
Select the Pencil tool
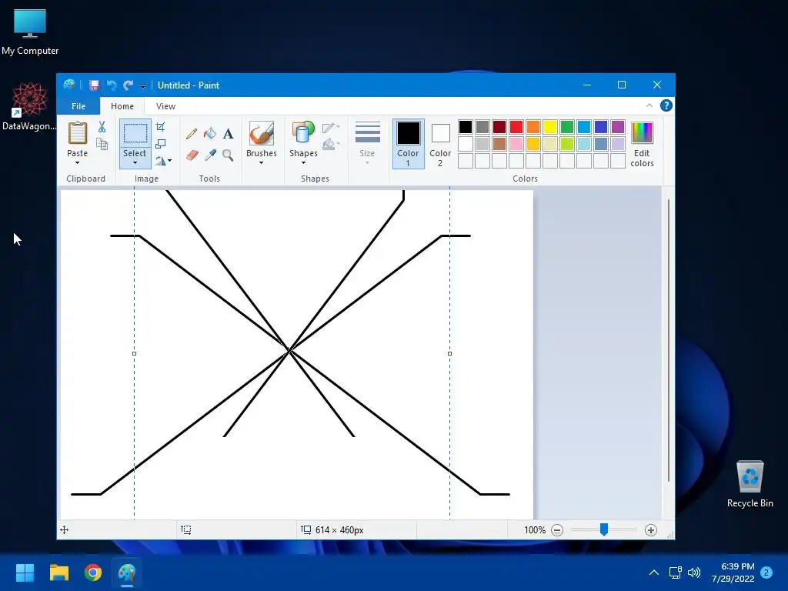(192, 134)
